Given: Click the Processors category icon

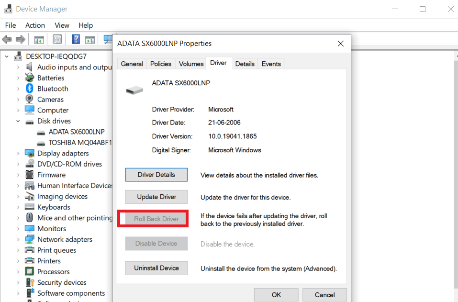Looking at the screenshot, I should point(30,271).
